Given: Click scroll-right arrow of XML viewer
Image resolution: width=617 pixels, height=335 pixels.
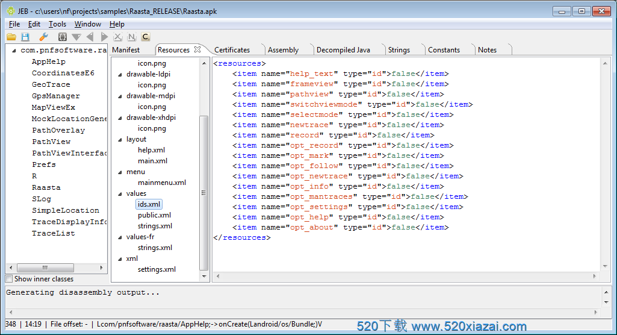Looking at the screenshot, I should tap(594, 277).
